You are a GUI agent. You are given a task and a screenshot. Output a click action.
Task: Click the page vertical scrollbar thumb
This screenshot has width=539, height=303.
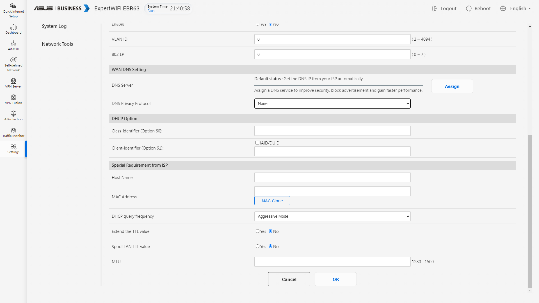pyautogui.click(x=530, y=212)
